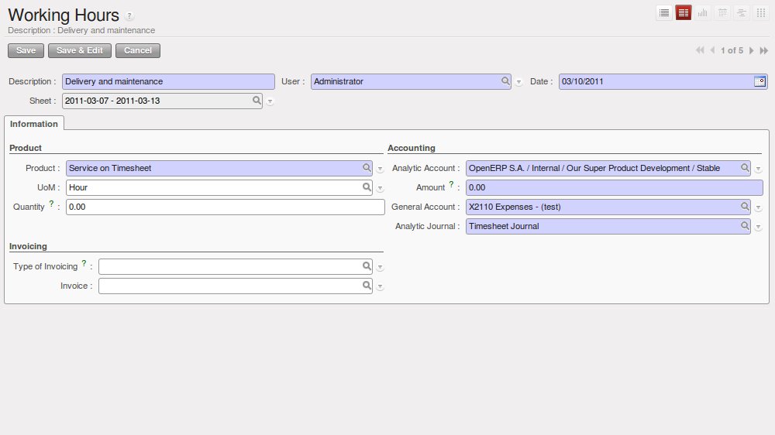
Task: Expand the Product field dropdown arrow
Action: pos(381,169)
